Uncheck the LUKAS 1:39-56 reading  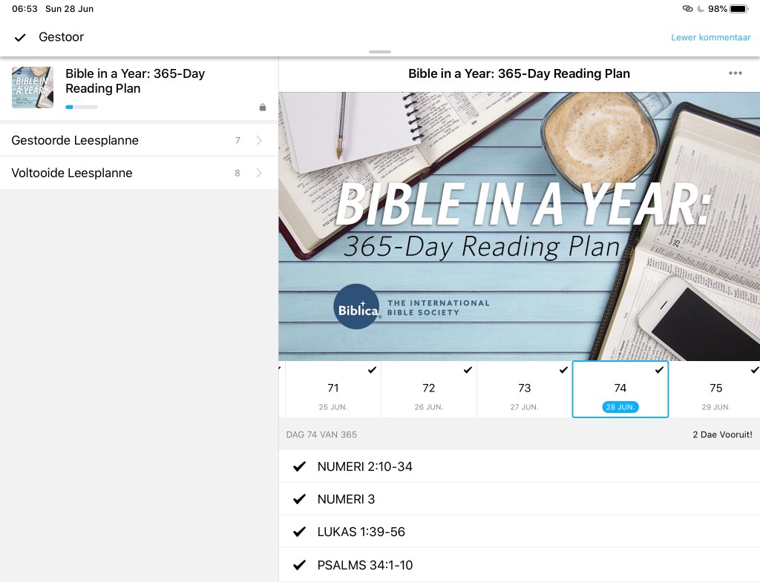(x=300, y=532)
